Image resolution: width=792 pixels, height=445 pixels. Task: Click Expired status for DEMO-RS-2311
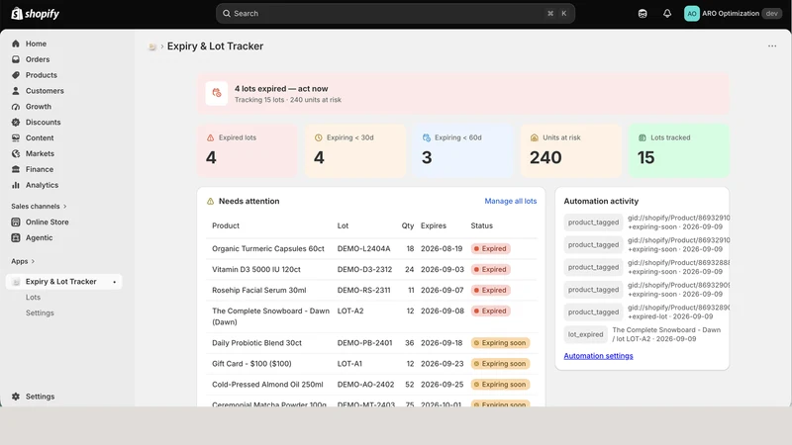[490, 290]
